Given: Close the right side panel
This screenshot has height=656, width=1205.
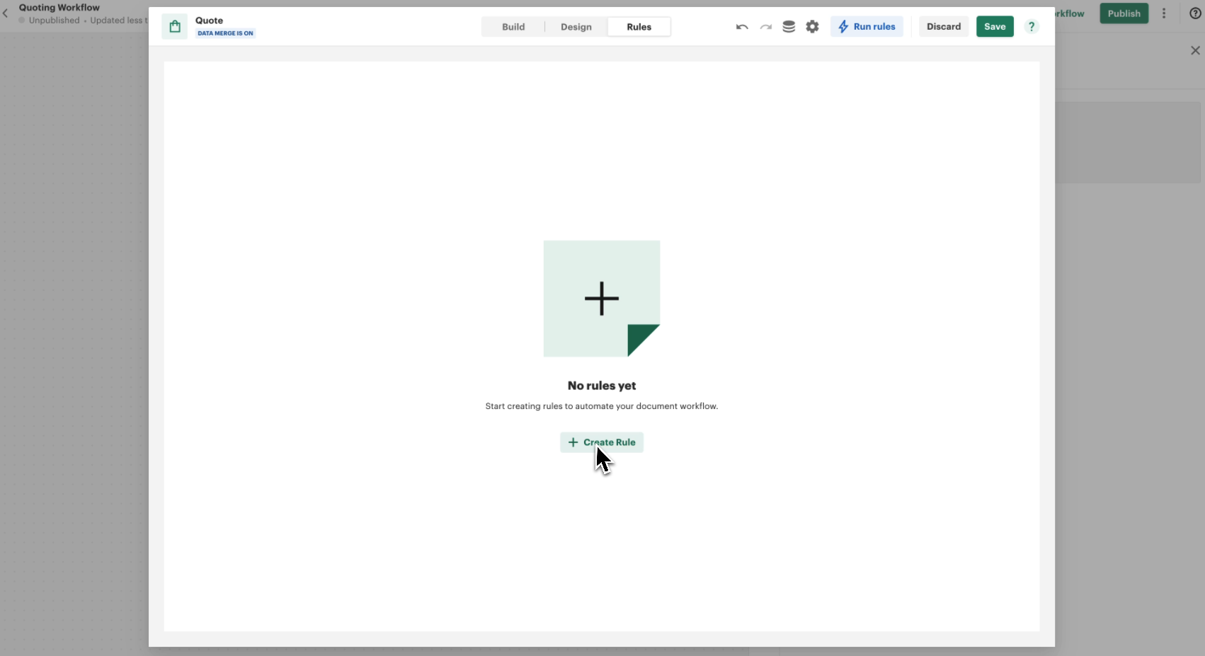Looking at the screenshot, I should [1195, 51].
